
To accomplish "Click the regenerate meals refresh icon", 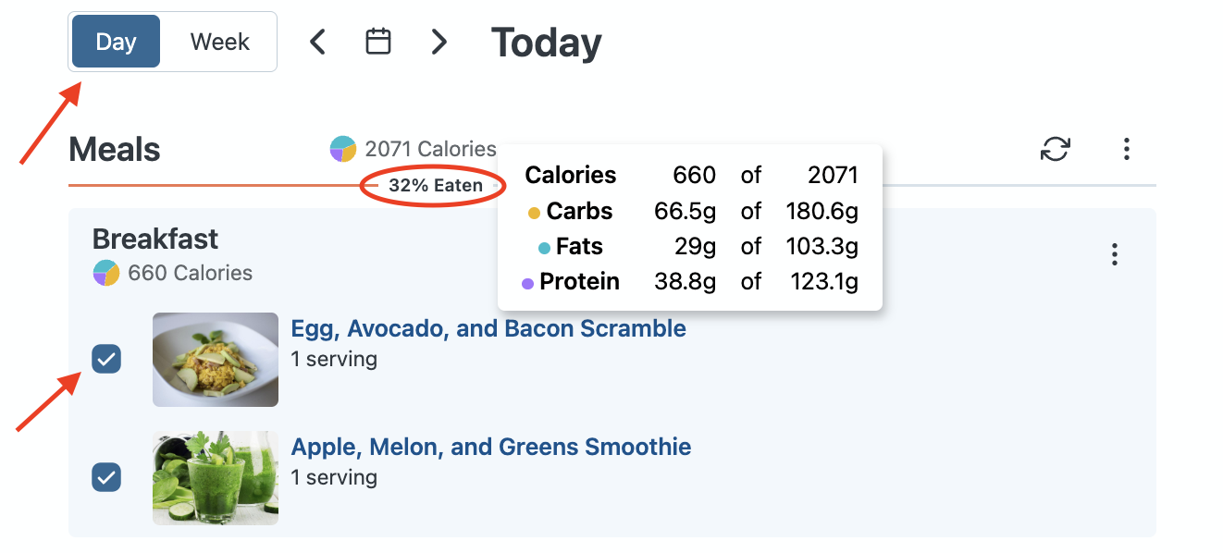I will point(1056,149).
